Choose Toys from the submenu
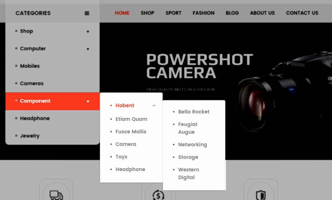This screenshot has width=332, height=200. (x=121, y=157)
